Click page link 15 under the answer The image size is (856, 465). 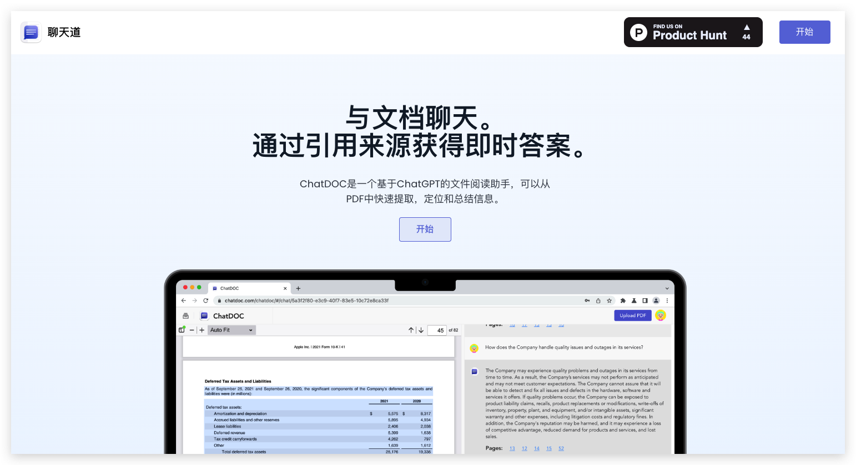click(548, 448)
